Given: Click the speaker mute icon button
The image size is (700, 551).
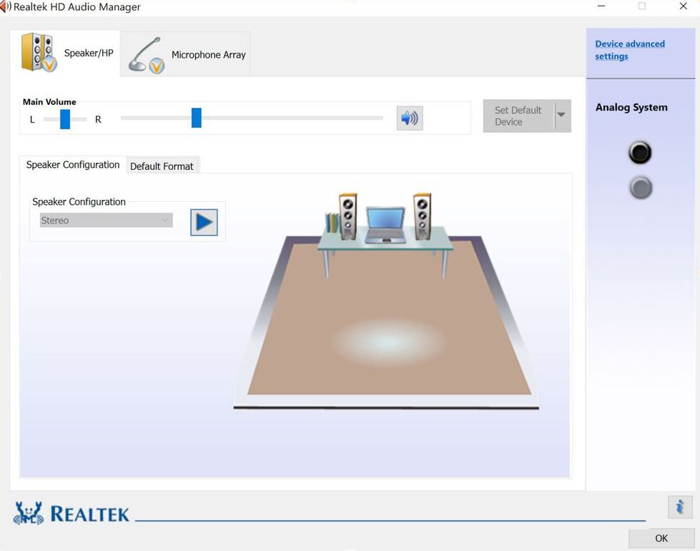Looking at the screenshot, I should pyautogui.click(x=409, y=118).
